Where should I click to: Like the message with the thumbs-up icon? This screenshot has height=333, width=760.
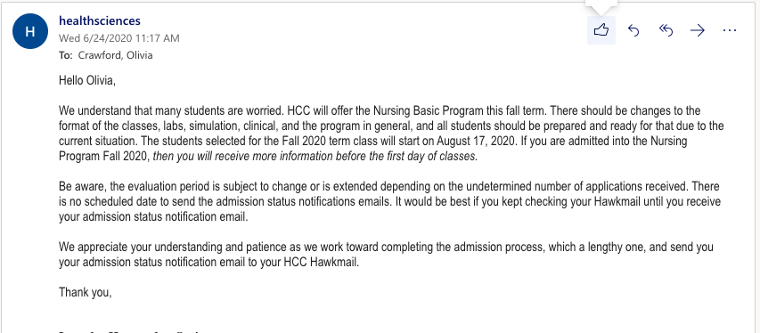[x=601, y=30]
